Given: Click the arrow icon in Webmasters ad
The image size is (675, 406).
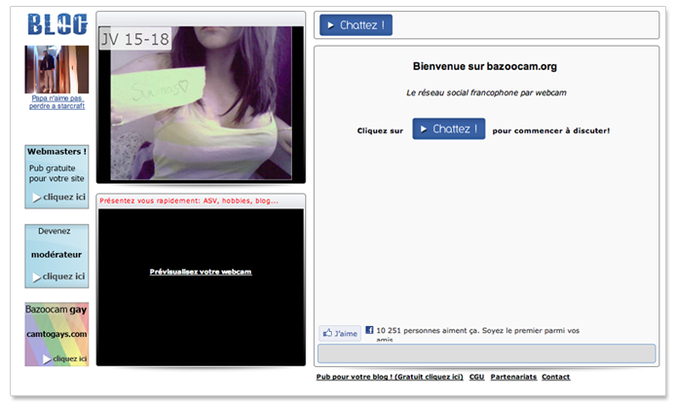Looking at the screenshot, I should [36, 198].
